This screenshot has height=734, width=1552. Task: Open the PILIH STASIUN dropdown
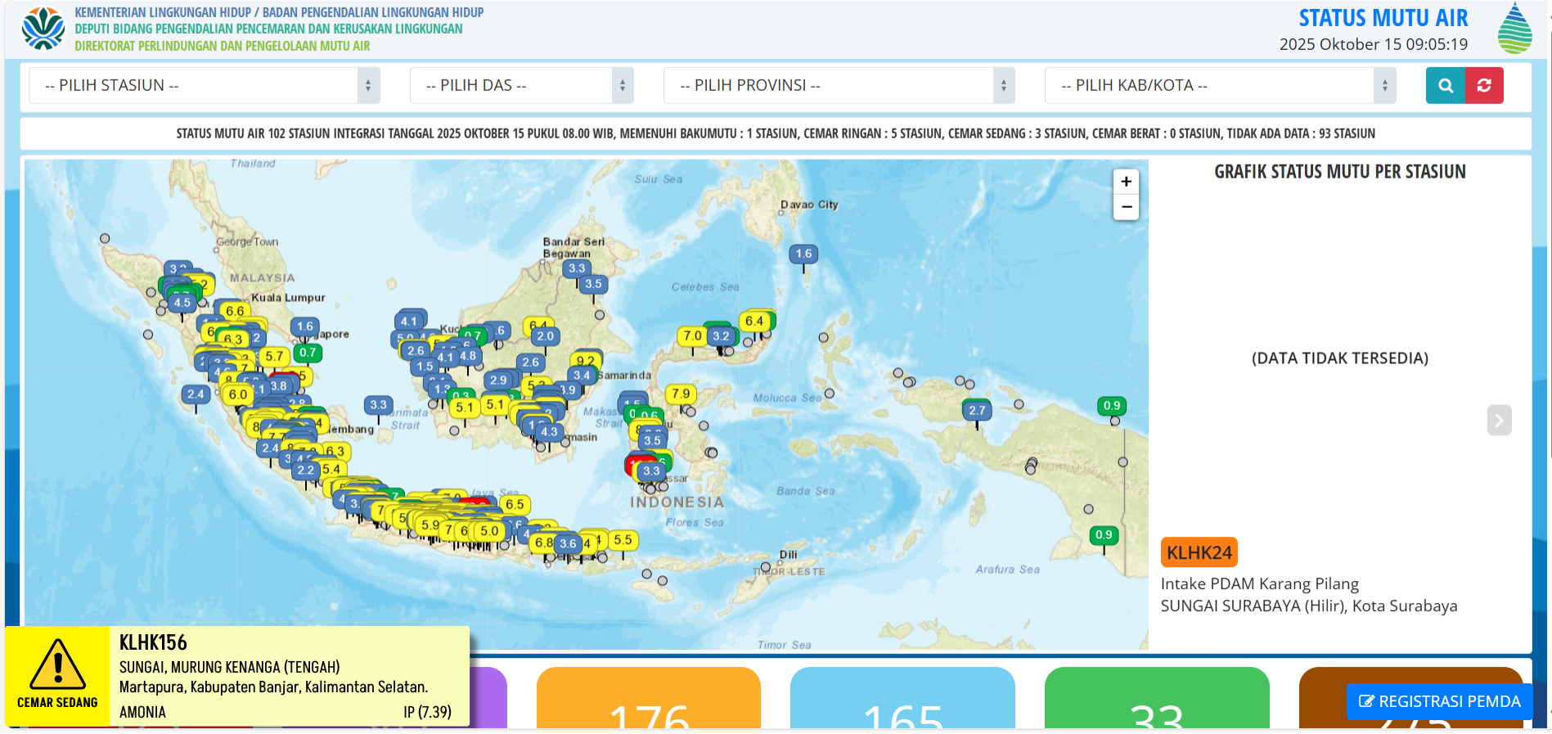(x=204, y=85)
